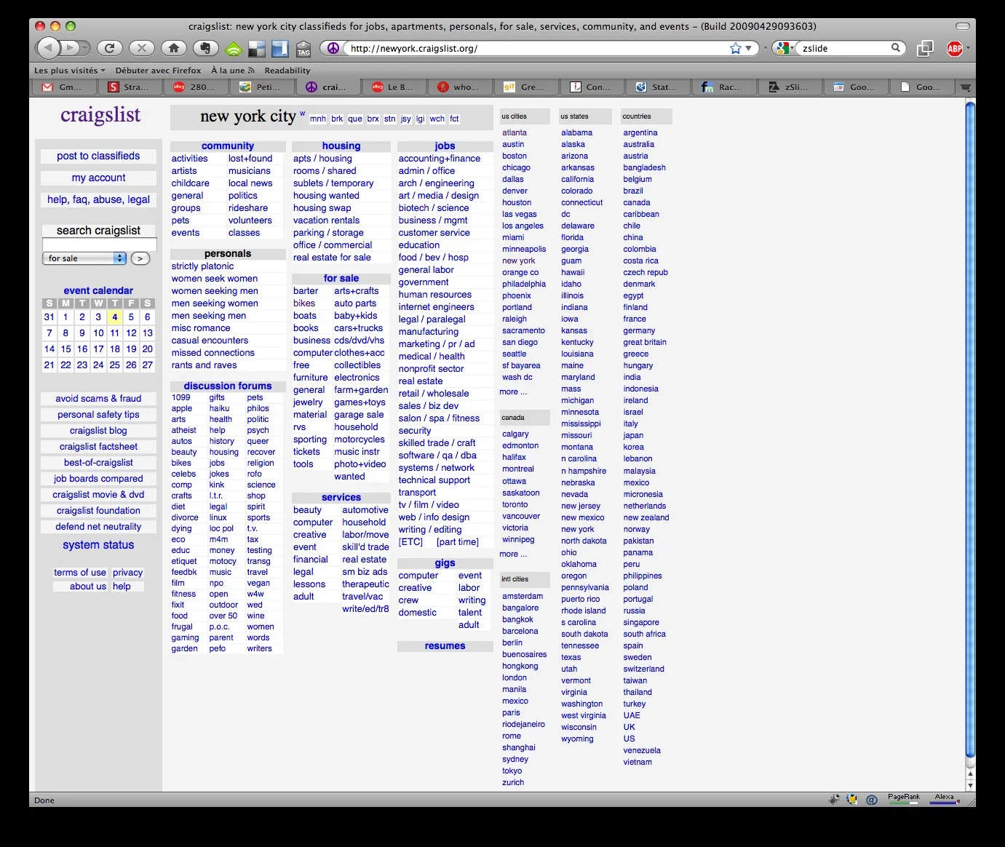
Task: Open the 'for sale' category dropdown
Action: 84,258
